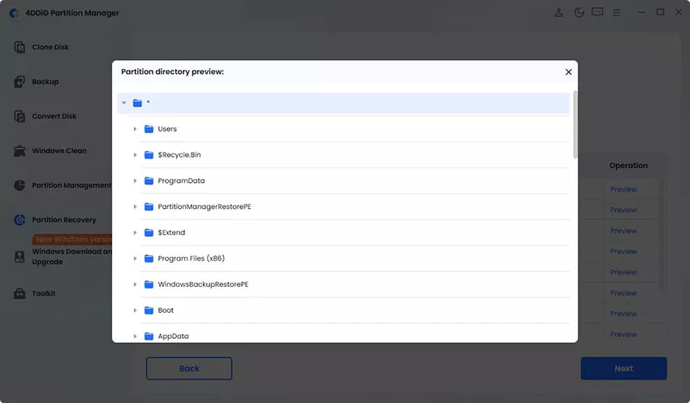Toggle dark mode moon icon

click(579, 12)
